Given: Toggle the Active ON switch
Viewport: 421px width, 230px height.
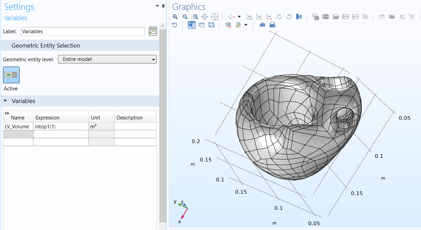Looking at the screenshot, I should (11, 75).
